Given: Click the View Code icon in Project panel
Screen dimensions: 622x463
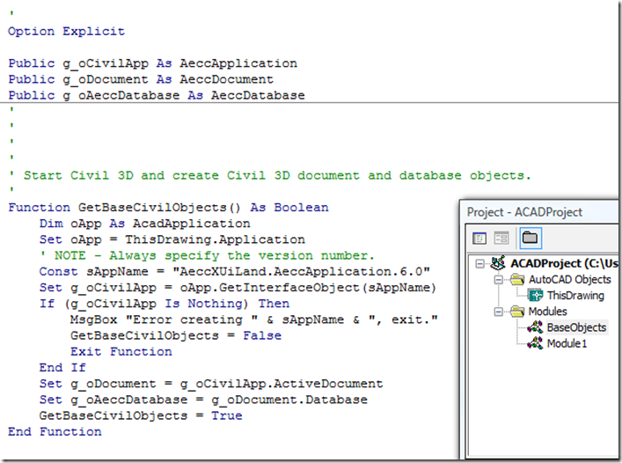Looking at the screenshot, I should 479,239.
